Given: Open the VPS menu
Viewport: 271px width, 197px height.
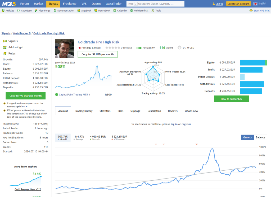Looking at the screenshot, I should (x=84, y=4).
